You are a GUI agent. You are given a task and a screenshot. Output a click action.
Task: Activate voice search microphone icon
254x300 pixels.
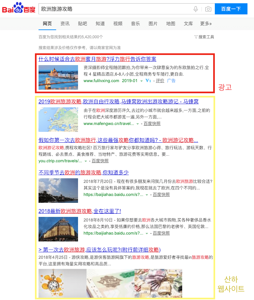pos(196,9)
